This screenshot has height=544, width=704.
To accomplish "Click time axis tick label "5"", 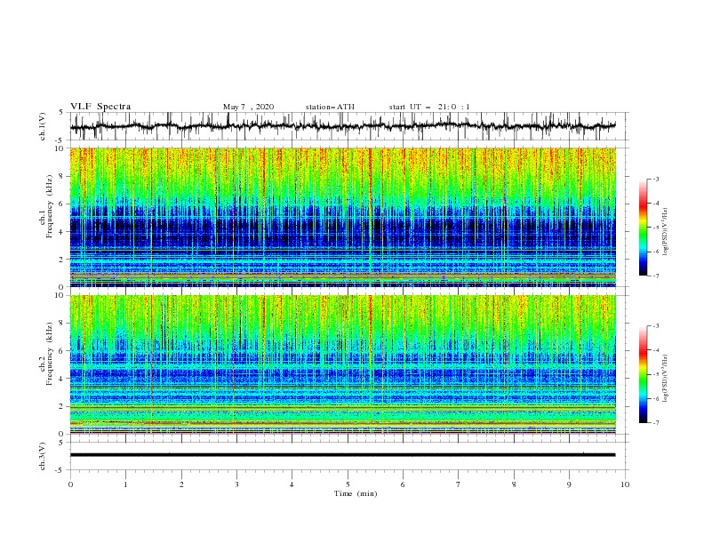I will [x=348, y=484].
